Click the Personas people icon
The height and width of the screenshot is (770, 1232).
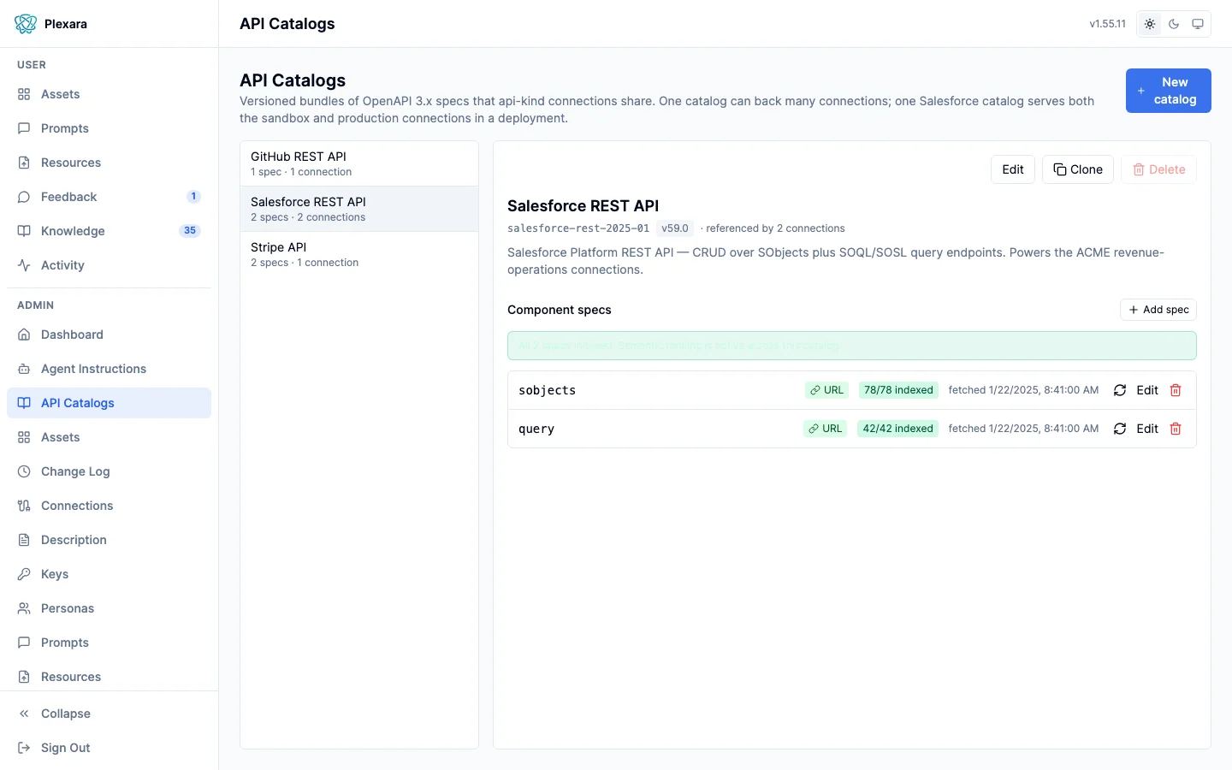24,608
